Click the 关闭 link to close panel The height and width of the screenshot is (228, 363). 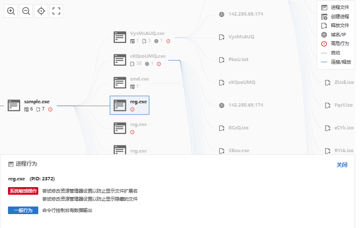point(342,165)
